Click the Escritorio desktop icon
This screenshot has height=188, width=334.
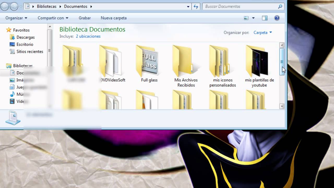(12, 44)
